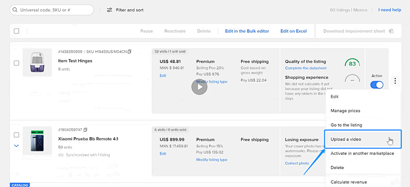Click the "Synchronized with 1 listing" text
This screenshot has height=187, width=410.
88,155
